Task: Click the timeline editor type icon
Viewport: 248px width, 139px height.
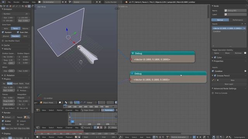Action: [x=37, y=137]
